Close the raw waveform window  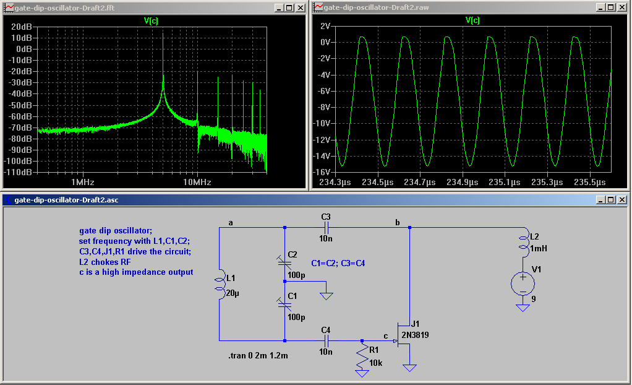pyautogui.click(x=622, y=7)
